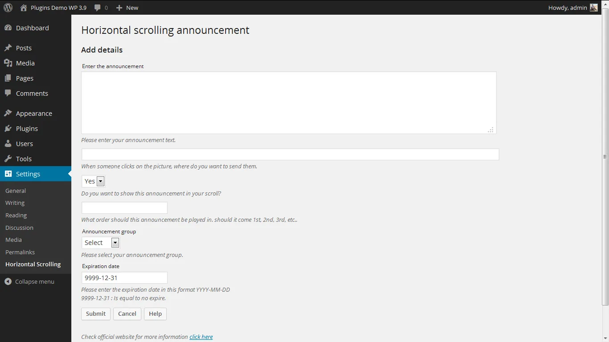Click the page vertical scrollbar
The height and width of the screenshot is (342, 609).
605,157
